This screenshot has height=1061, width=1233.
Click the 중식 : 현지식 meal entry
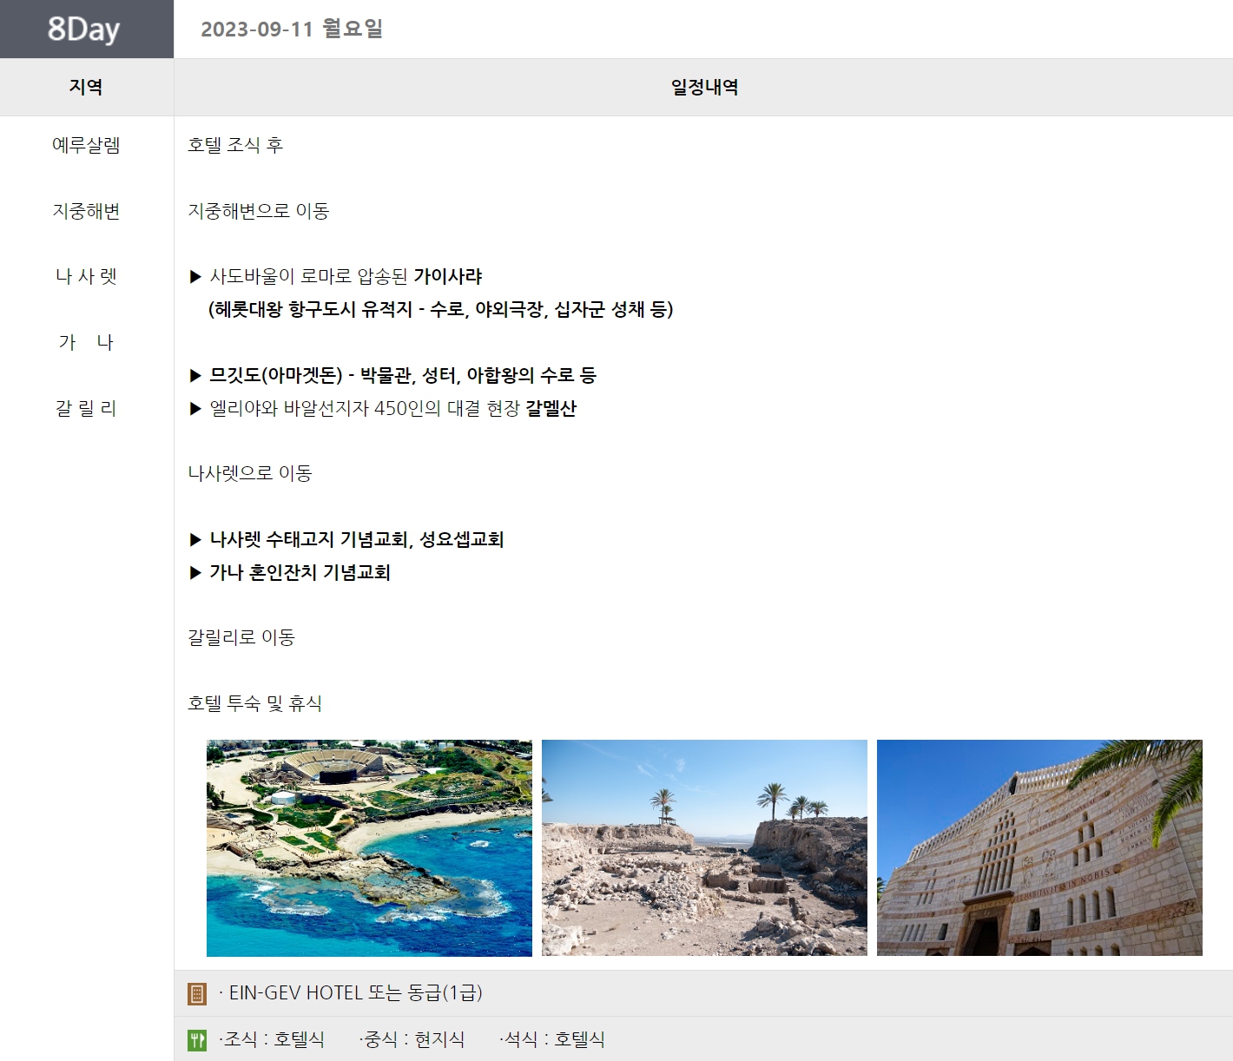412,1039
